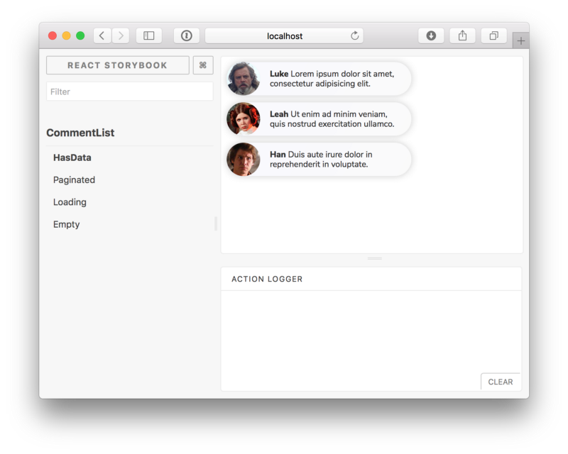Close the Safari window

coord(53,35)
